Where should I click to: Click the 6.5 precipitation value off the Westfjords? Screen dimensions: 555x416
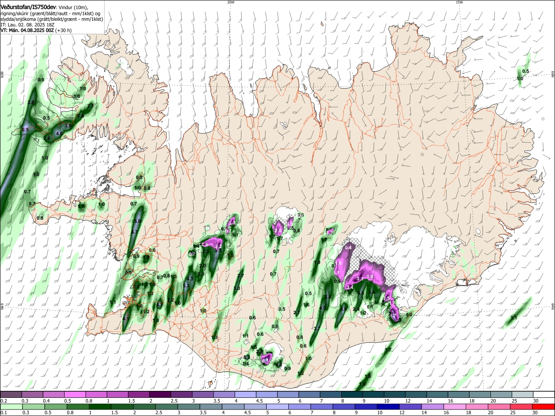coord(25,130)
